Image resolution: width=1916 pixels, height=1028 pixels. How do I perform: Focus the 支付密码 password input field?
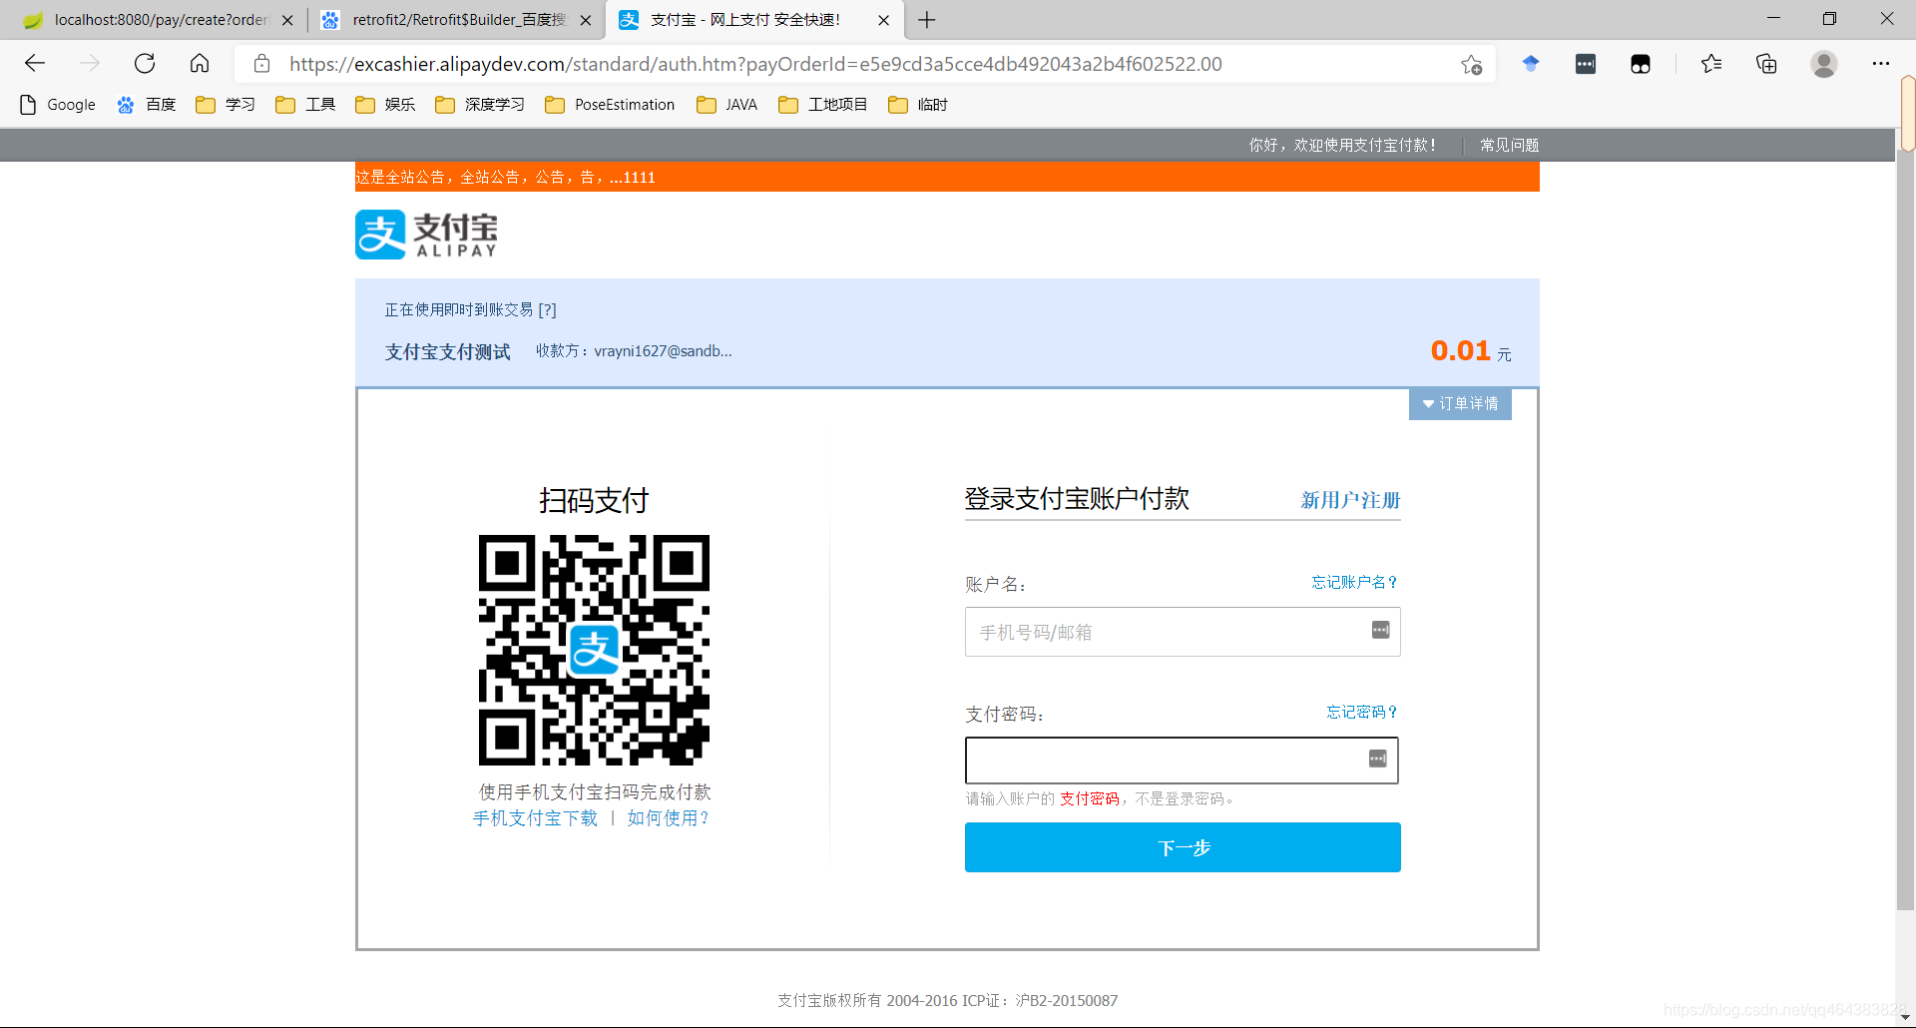pyautogui.click(x=1182, y=761)
